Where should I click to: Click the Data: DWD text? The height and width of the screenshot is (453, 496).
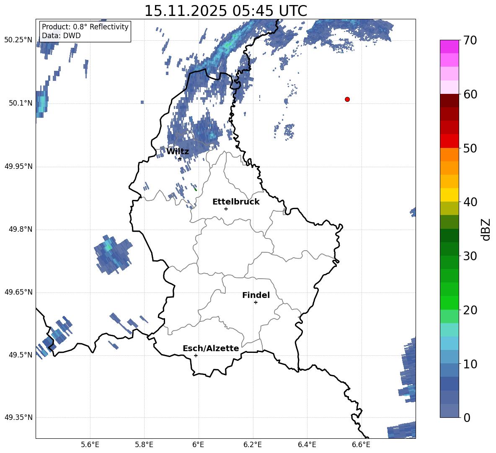(x=61, y=36)
